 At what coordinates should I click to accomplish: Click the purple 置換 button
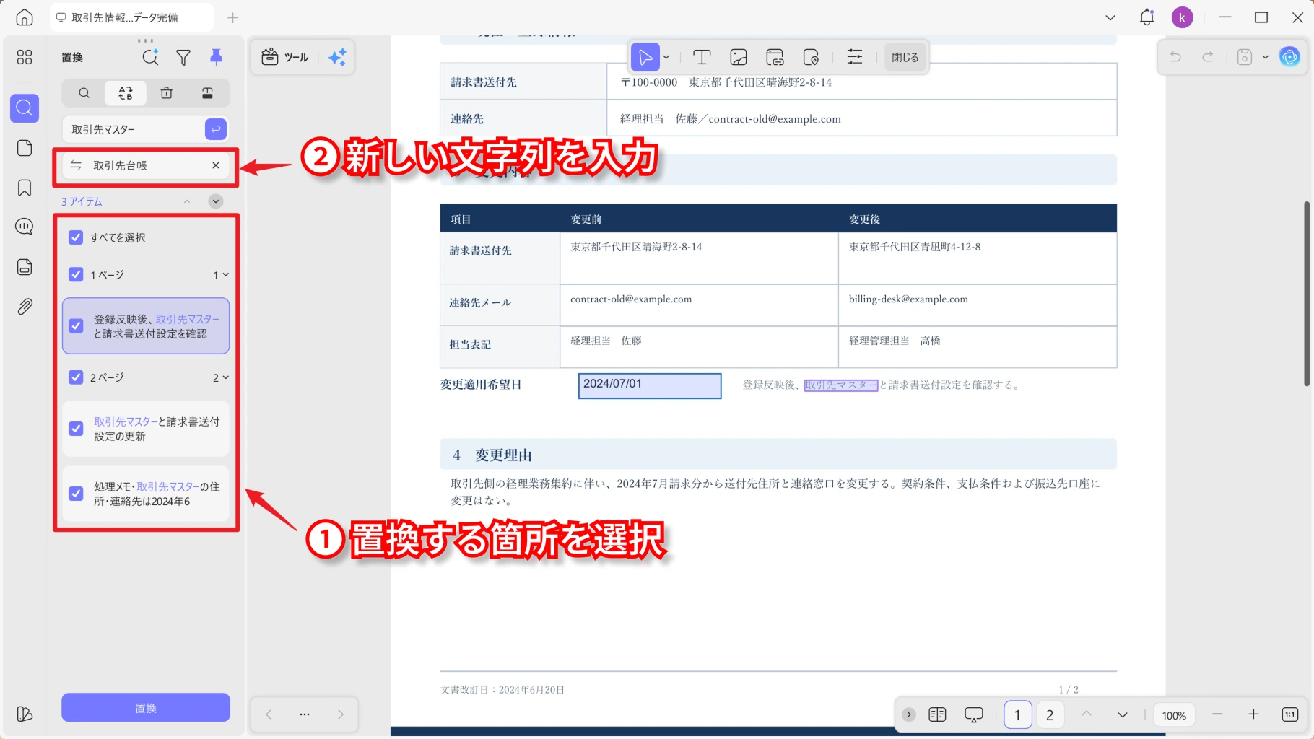(146, 708)
